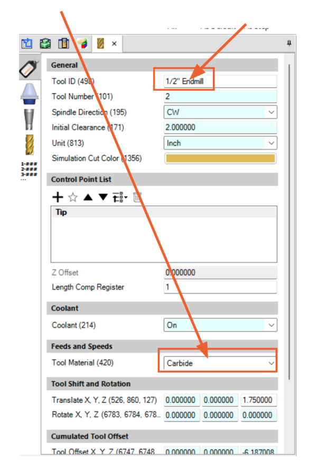Open the numbered list sidebar page
Image resolution: width=317 pixels, height=469 pixels.
[29, 170]
